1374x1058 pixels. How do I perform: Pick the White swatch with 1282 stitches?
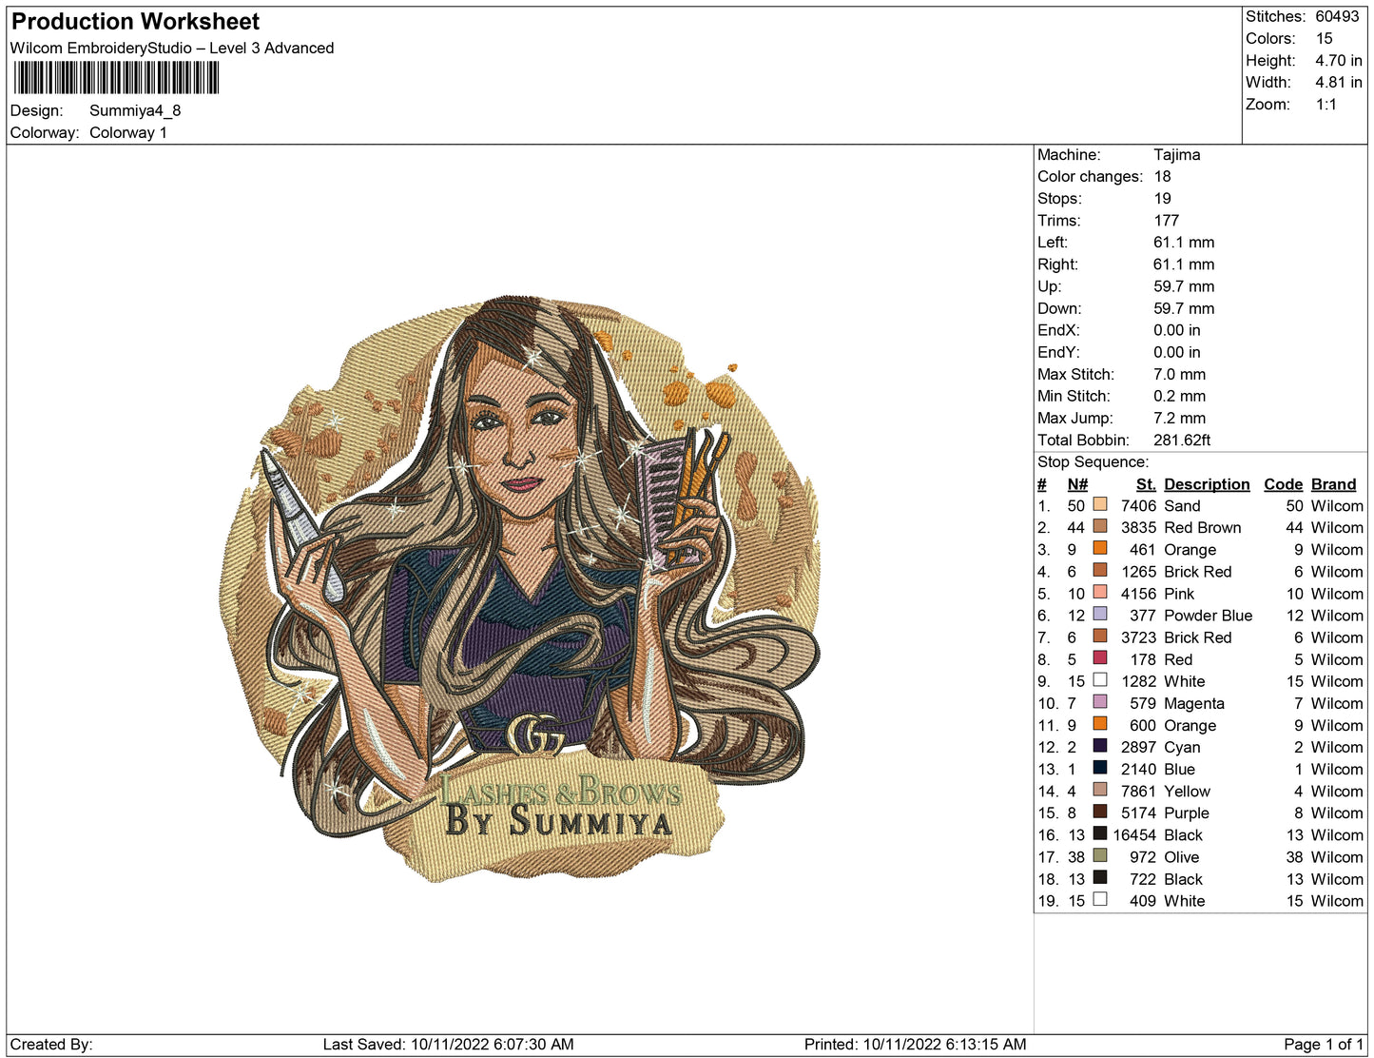pyautogui.click(x=1100, y=679)
